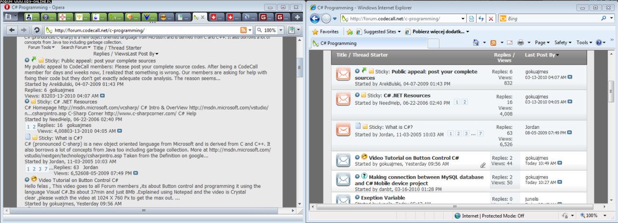Expand Search Forum menu in Opera page
The image size is (618, 223).
(76, 47)
